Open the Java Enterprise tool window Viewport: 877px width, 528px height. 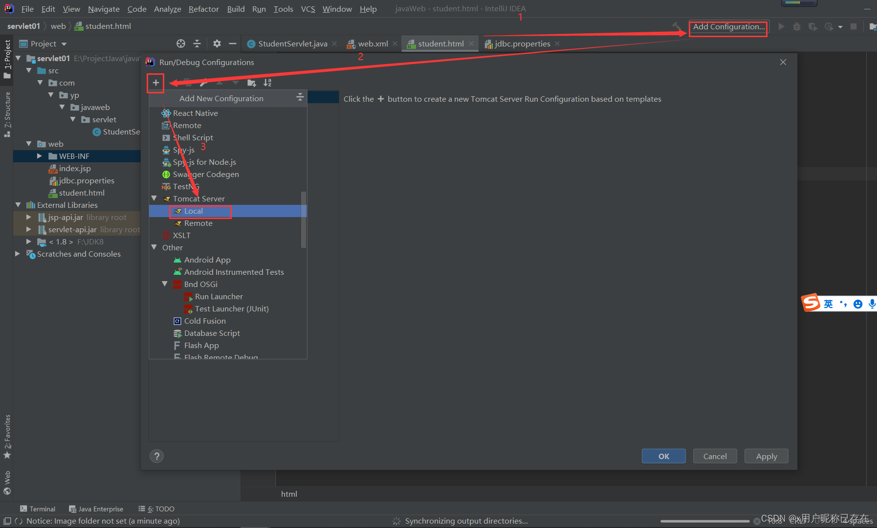[96, 509]
